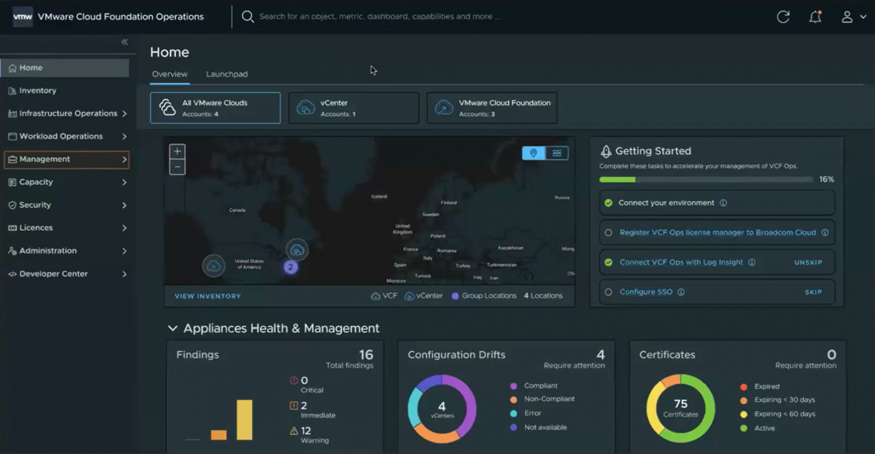Image resolution: width=875 pixels, height=454 pixels.
Task: Click the map zoom-in plus icon
Action: (177, 151)
